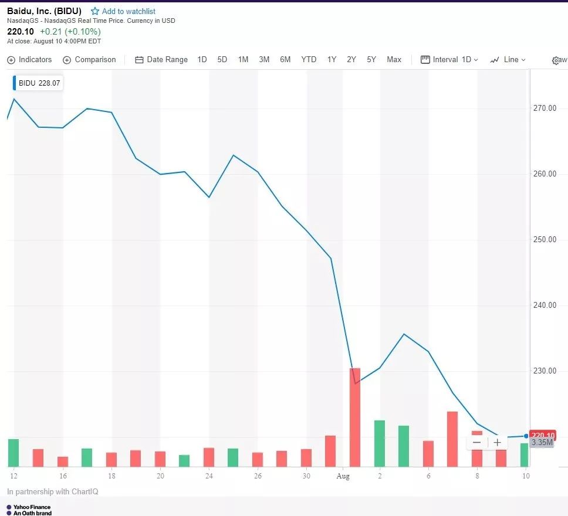Switch chart to the 3M range

(x=264, y=59)
